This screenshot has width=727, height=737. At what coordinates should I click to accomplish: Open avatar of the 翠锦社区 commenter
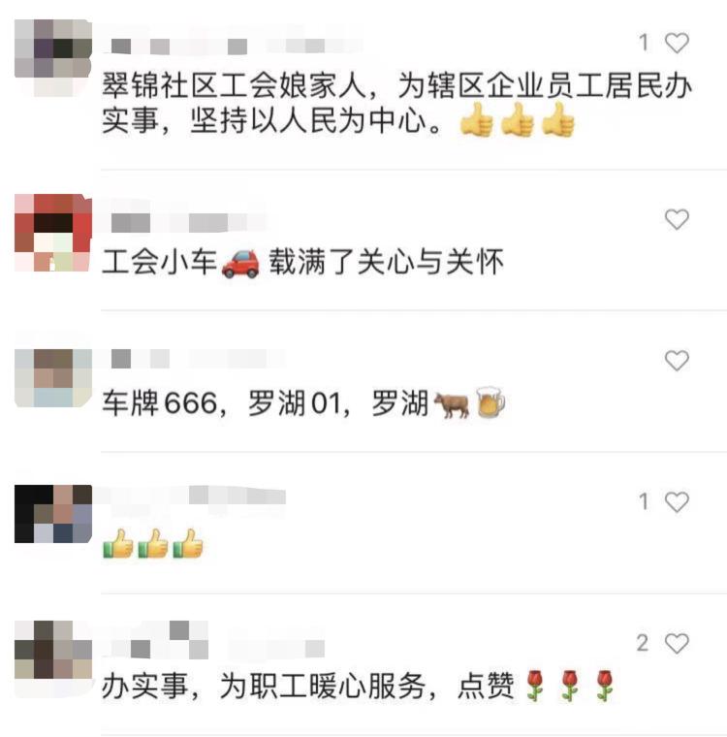point(53,58)
